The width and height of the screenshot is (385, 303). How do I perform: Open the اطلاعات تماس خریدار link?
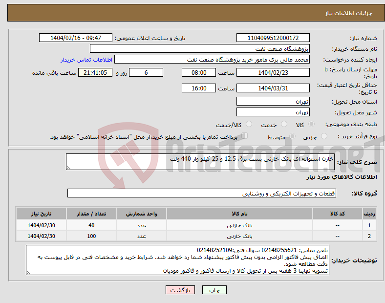86,60
